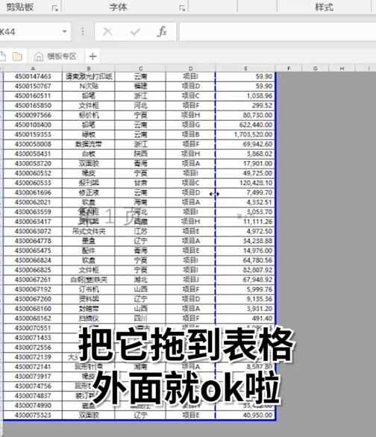The width and height of the screenshot is (376, 437).
Task: Click the amount cell 1,038.96
Action: tap(245, 96)
